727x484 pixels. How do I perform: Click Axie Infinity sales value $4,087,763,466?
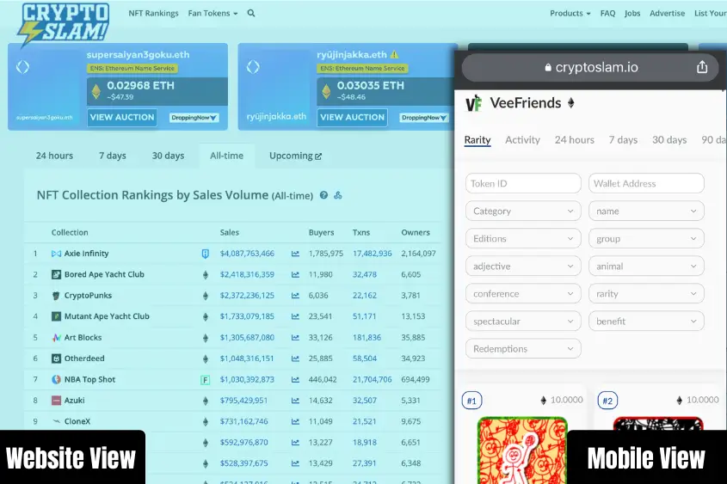[247, 254]
